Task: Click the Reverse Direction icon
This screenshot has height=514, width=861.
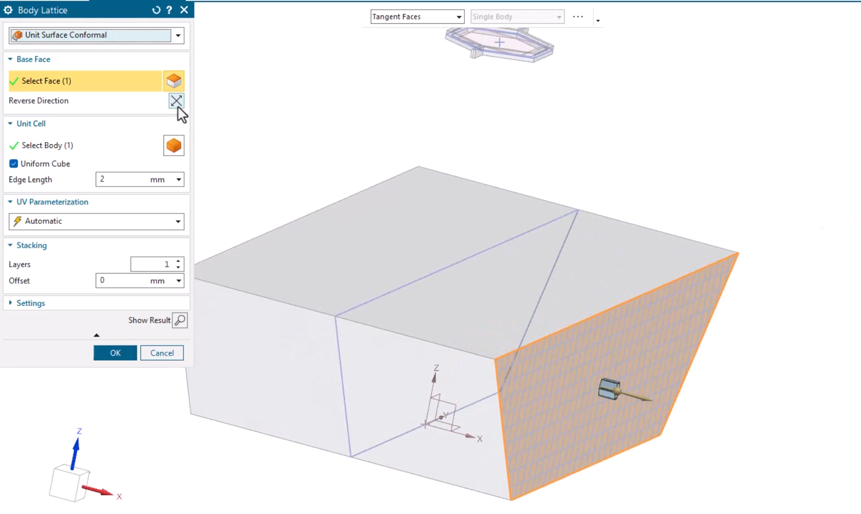Action: (x=176, y=101)
